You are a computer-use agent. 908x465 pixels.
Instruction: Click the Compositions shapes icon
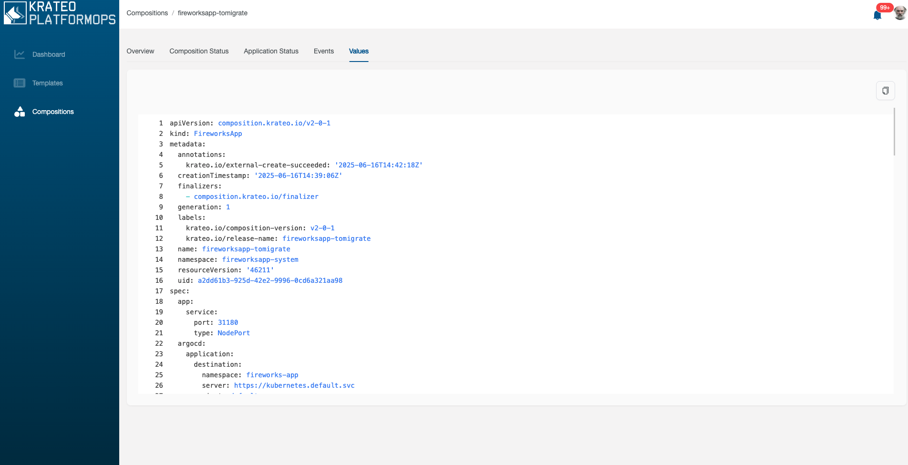pos(20,112)
